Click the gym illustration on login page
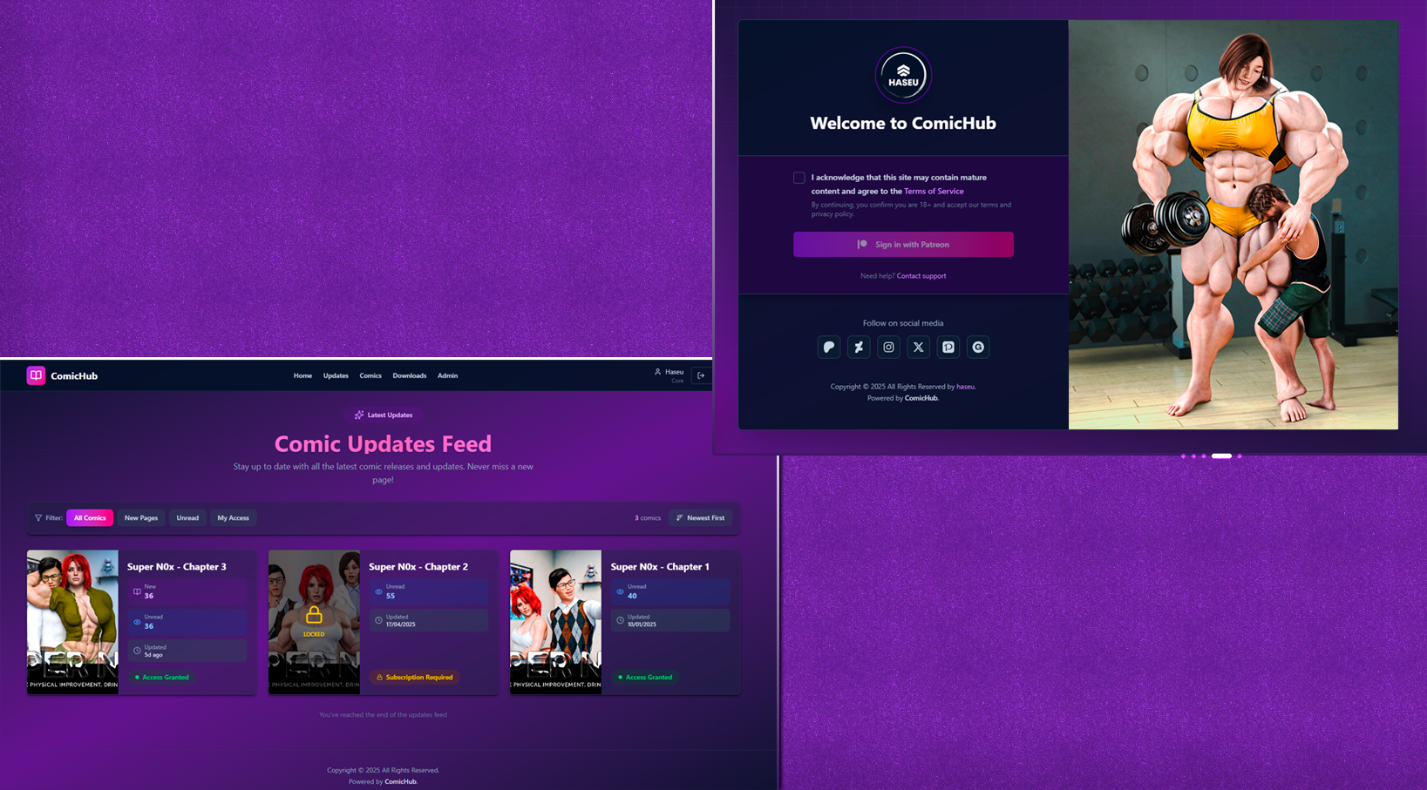This screenshot has height=790, width=1427. (1233, 225)
